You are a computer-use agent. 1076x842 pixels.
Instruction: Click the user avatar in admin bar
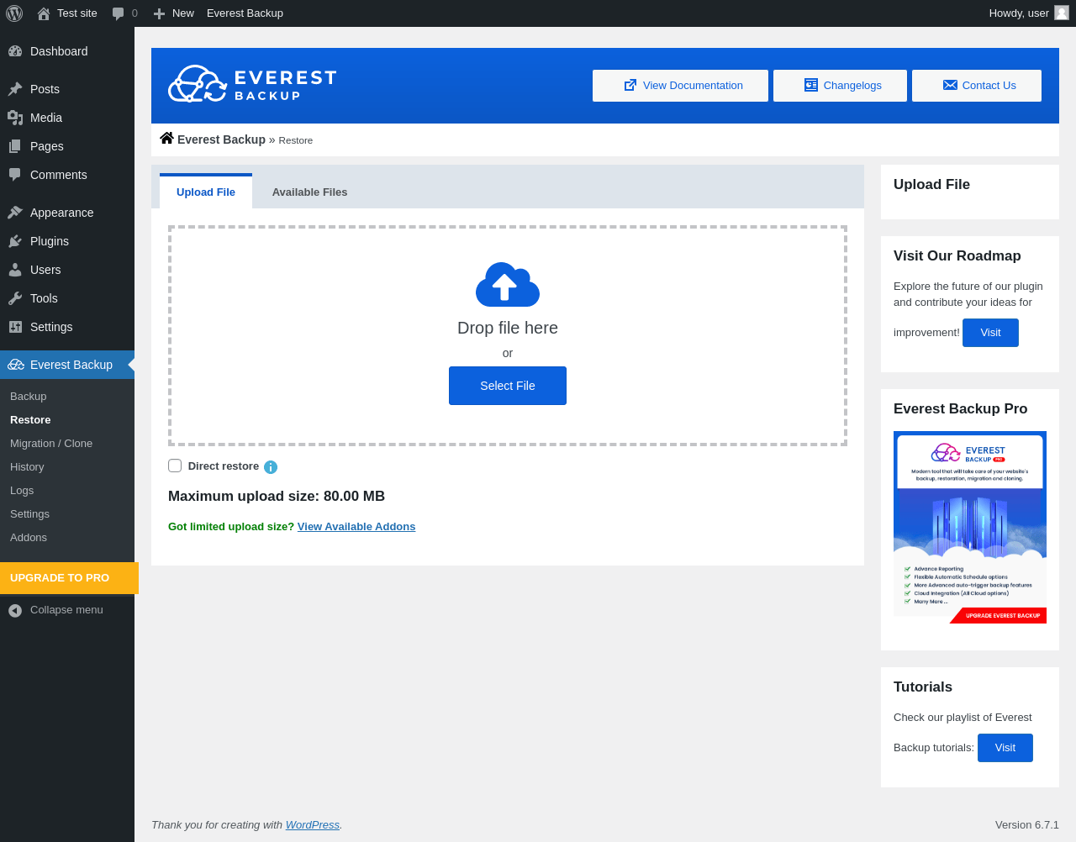point(1062,13)
